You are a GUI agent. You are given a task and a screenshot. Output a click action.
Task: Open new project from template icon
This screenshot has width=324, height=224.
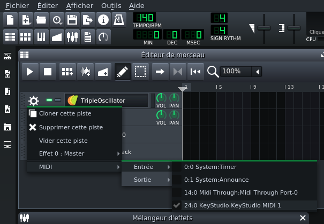click(26, 20)
